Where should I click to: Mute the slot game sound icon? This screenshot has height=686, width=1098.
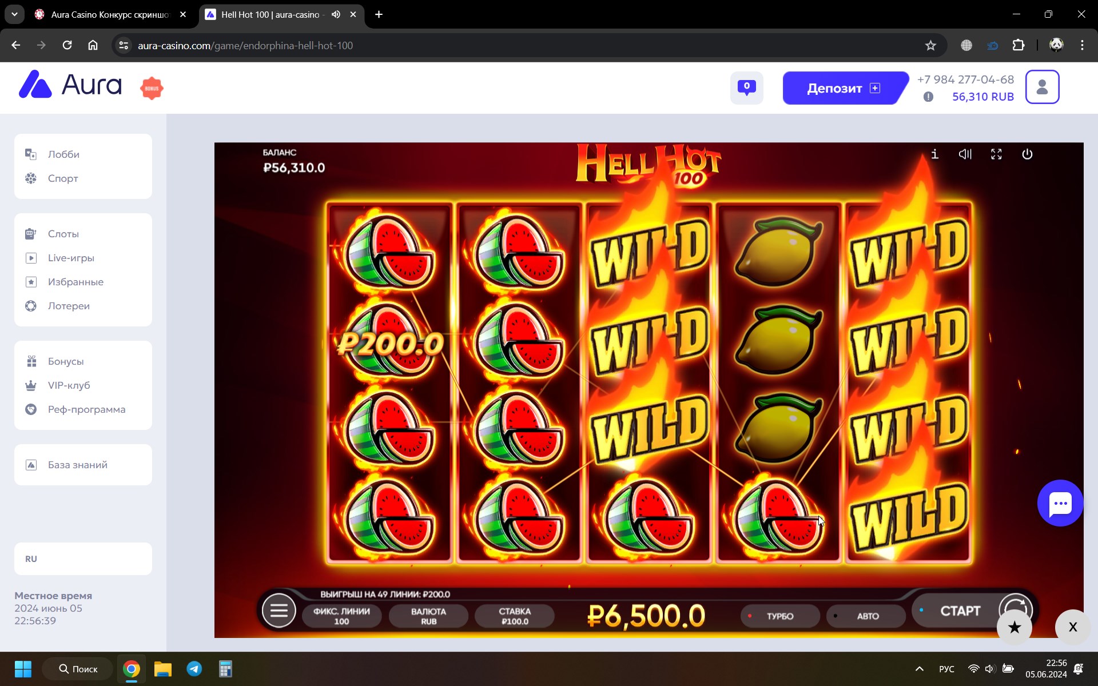pos(965,154)
